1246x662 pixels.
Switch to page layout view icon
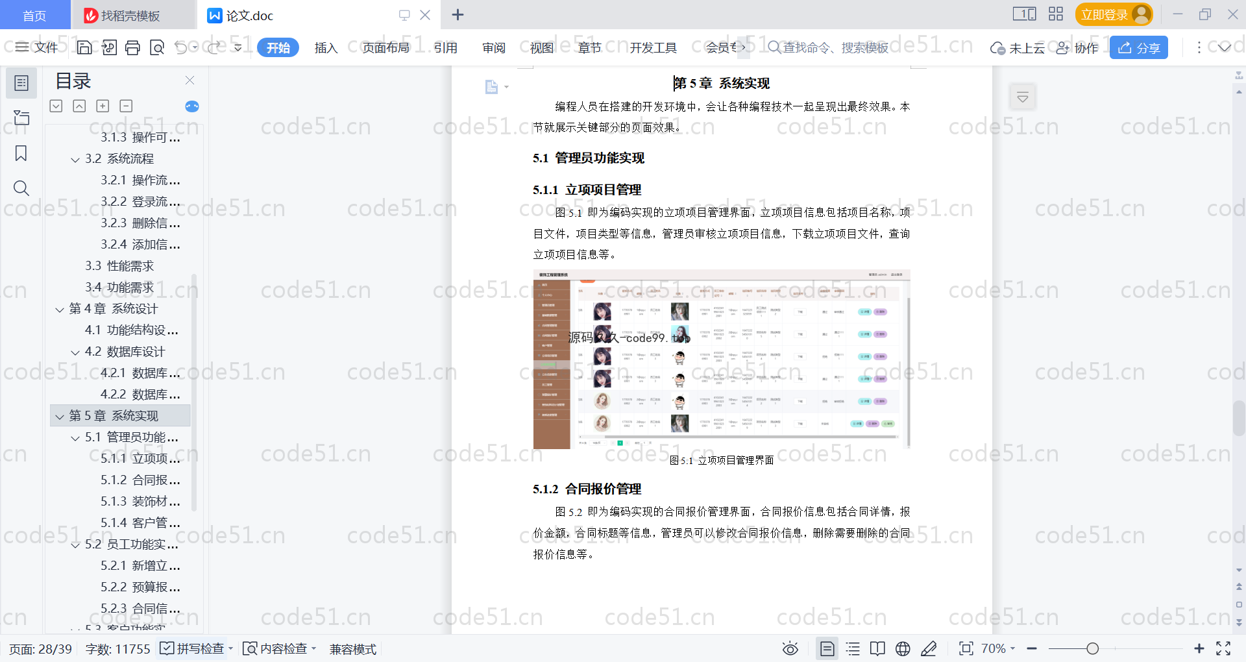pos(827,648)
